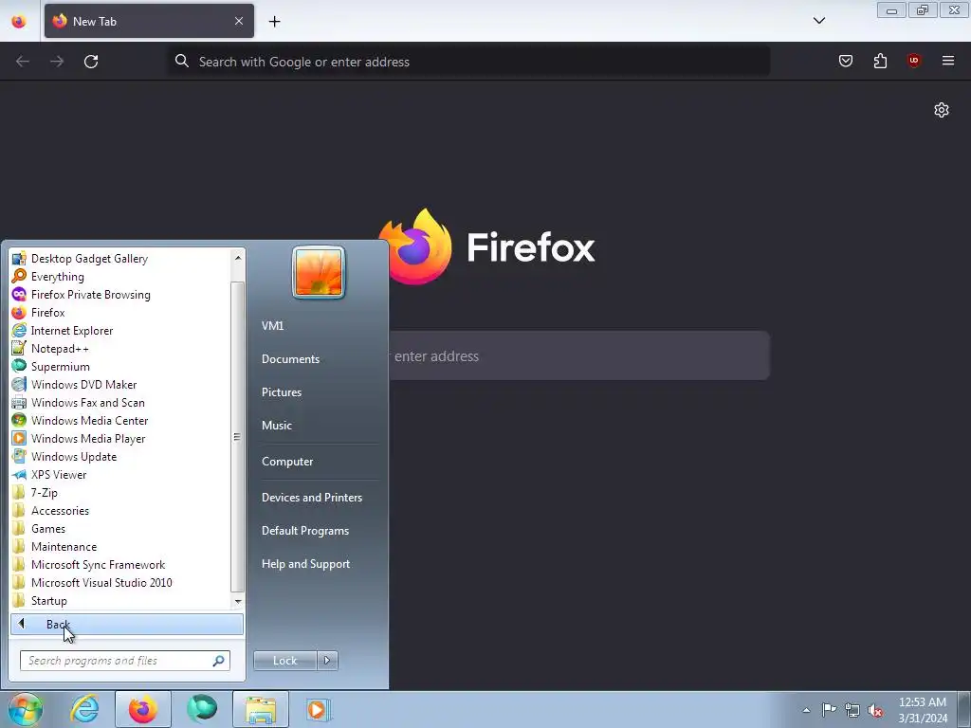This screenshot has height=728, width=971.
Task: Open the VM1 user folder
Action: click(272, 326)
